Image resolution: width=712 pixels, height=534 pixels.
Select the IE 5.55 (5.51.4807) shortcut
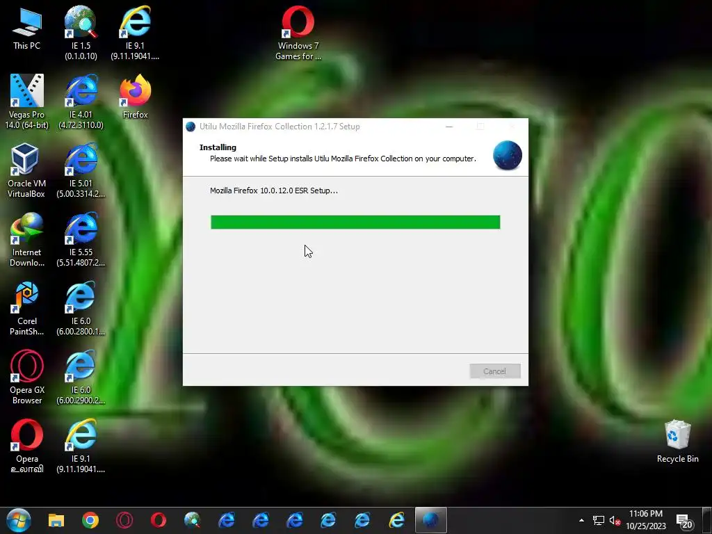coord(81,240)
